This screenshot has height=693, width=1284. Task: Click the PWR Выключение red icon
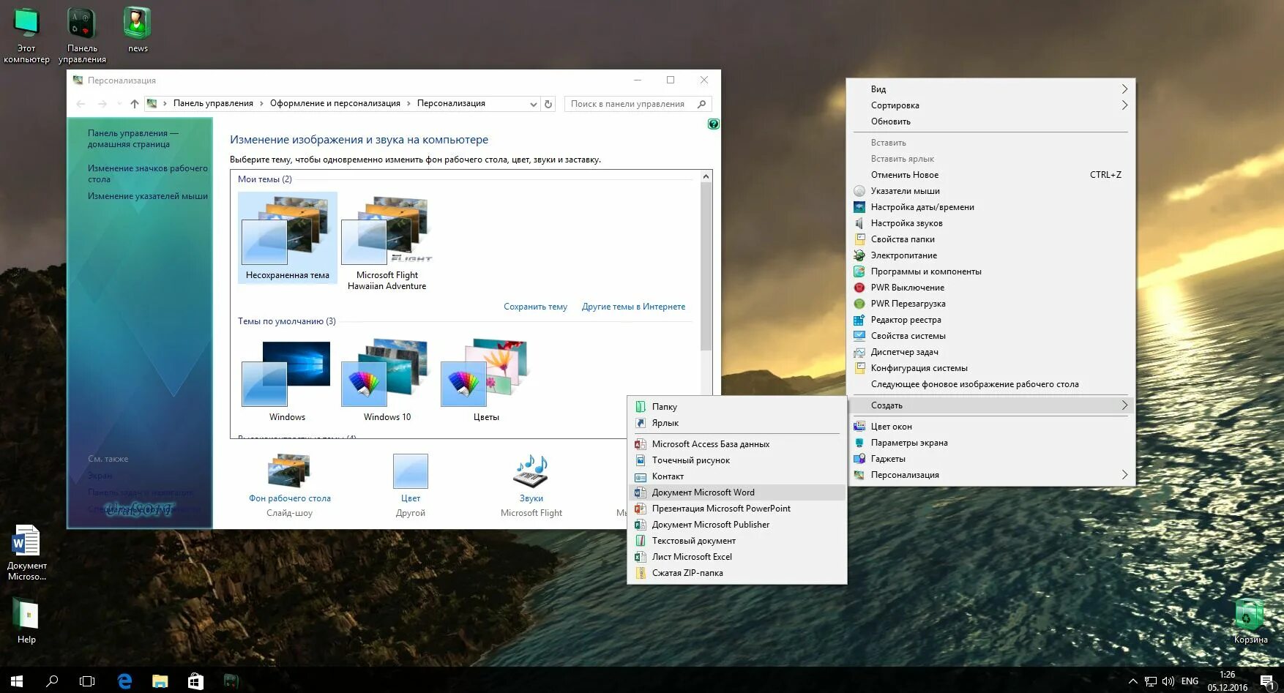tap(859, 288)
